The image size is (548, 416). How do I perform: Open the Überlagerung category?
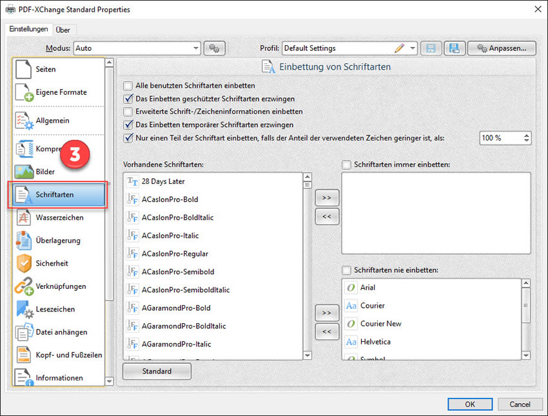coord(59,241)
